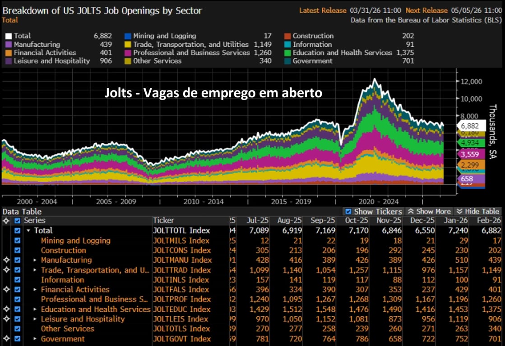Uncheck the Mining and Logging series checkbox
Image resolution: width=505 pixels, height=346 pixels.
pos(18,241)
